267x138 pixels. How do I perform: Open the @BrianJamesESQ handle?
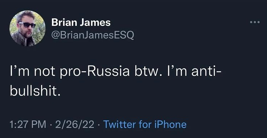pyautogui.click(x=93, y=35)
